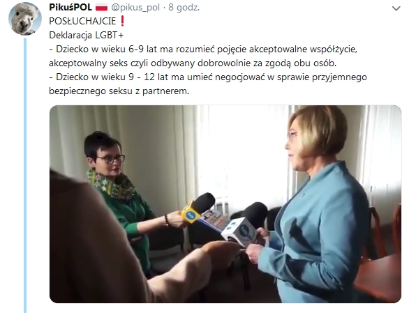This screenshot has width=409, height=313.
Task: Click the yellow microphone in the video
Action: 198,208
